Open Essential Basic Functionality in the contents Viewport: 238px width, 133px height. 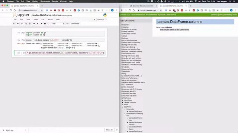pyautogui.click(x=131, y=43)
